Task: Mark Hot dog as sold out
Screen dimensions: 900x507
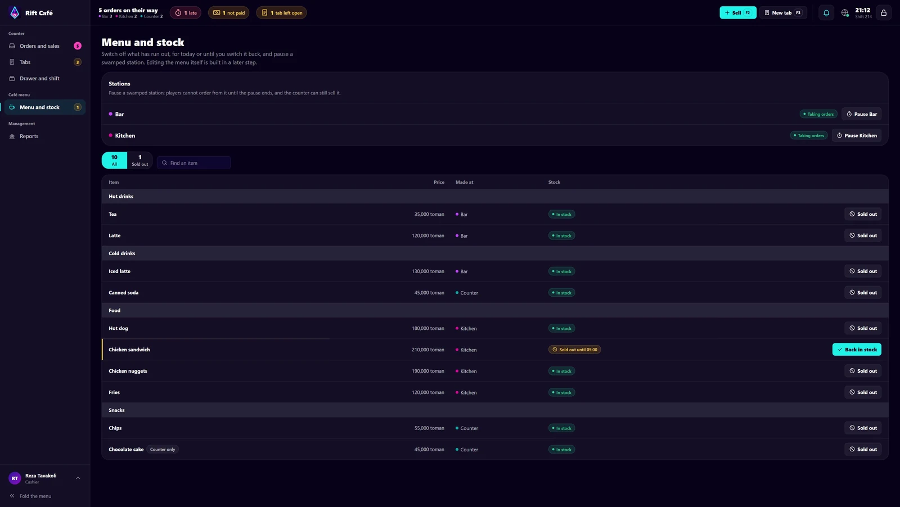Action: click(863, 328)
